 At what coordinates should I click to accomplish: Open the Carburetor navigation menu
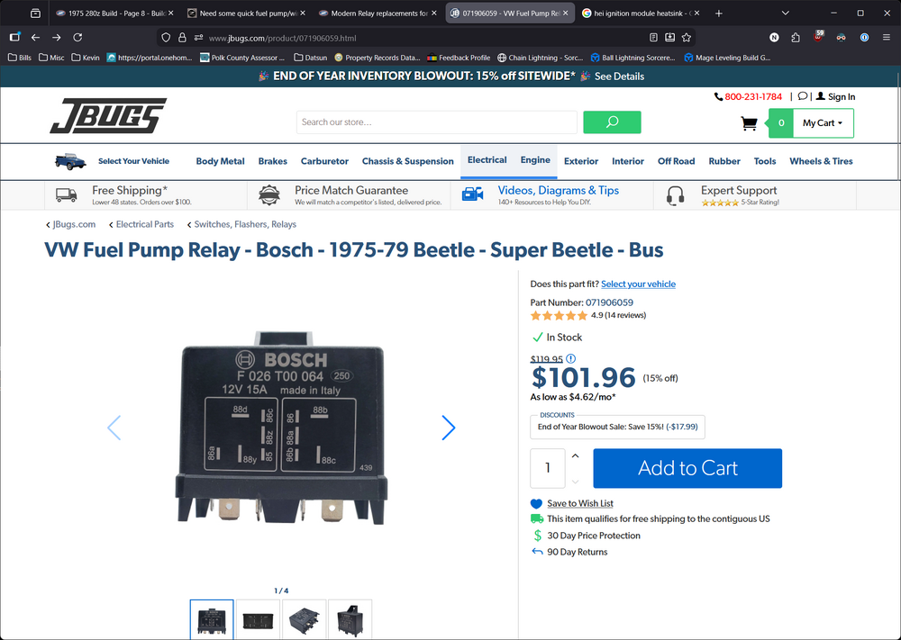tap(324, 161)
